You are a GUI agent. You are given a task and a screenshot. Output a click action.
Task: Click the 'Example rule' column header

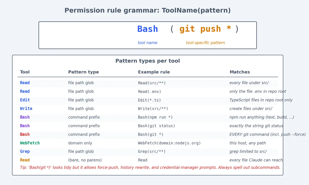tap(154, 72)
